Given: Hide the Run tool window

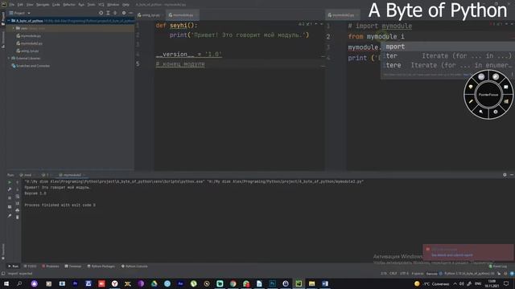Looking at the screenshot, I should click(512, 175).
